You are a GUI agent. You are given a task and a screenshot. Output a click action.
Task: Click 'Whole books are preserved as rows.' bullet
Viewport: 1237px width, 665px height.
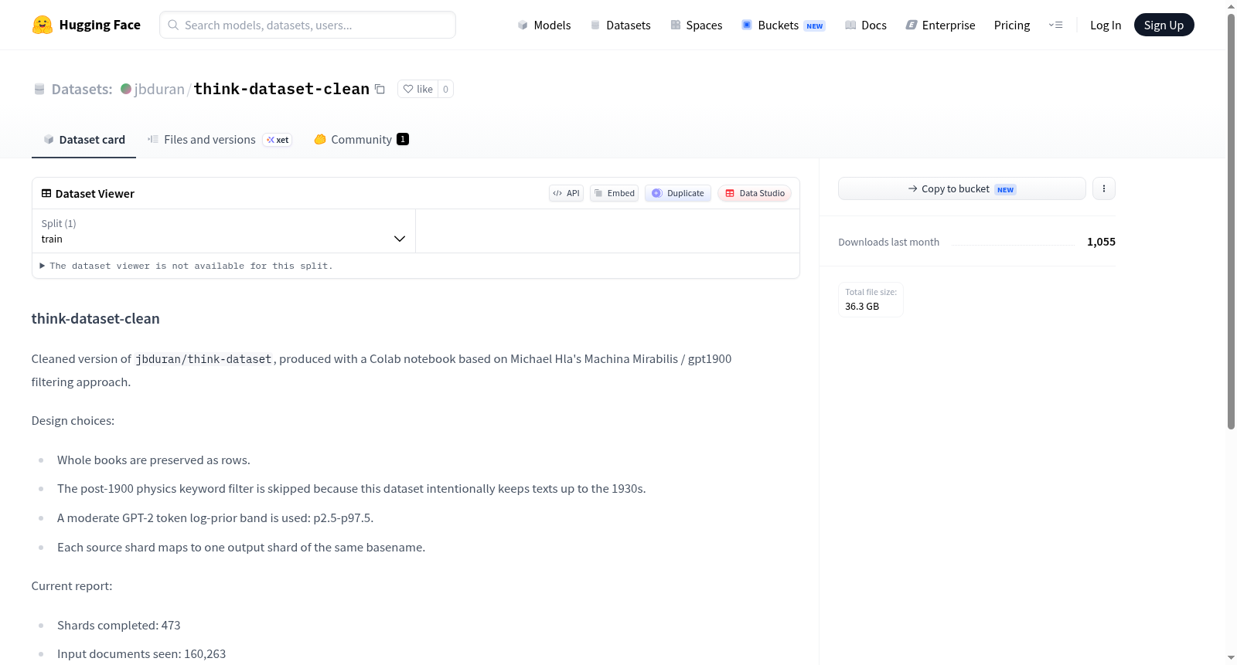(154, 460)
